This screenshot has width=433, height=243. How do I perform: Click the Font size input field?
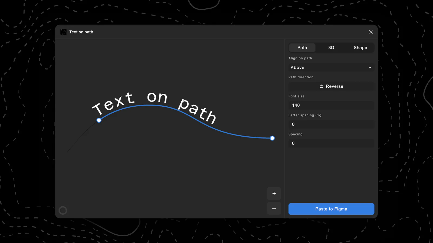331,105
